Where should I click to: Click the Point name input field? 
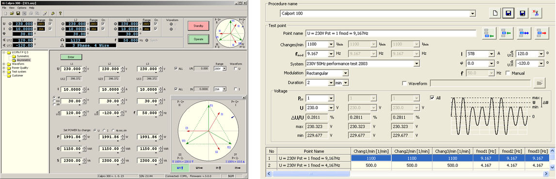[391, 33]
